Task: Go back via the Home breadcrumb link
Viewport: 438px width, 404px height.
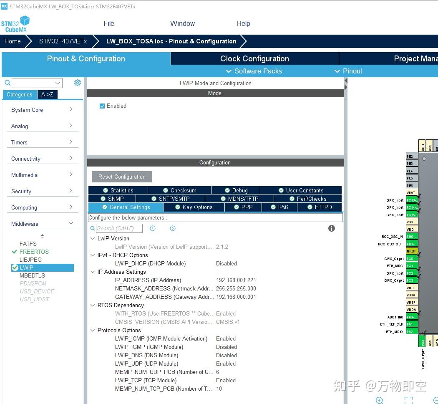Action: 12,41
